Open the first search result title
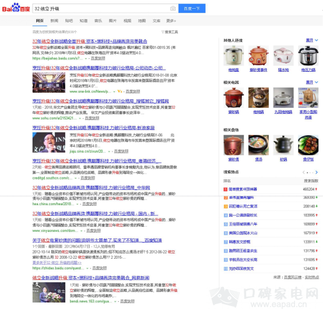Viewport: 323px width, 310px height. coord(90,41)
